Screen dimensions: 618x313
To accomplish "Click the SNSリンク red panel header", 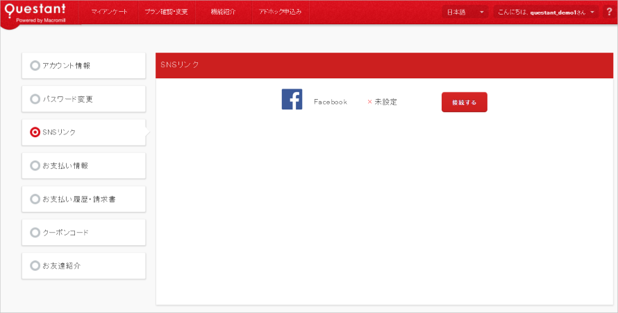I will 384,64.
